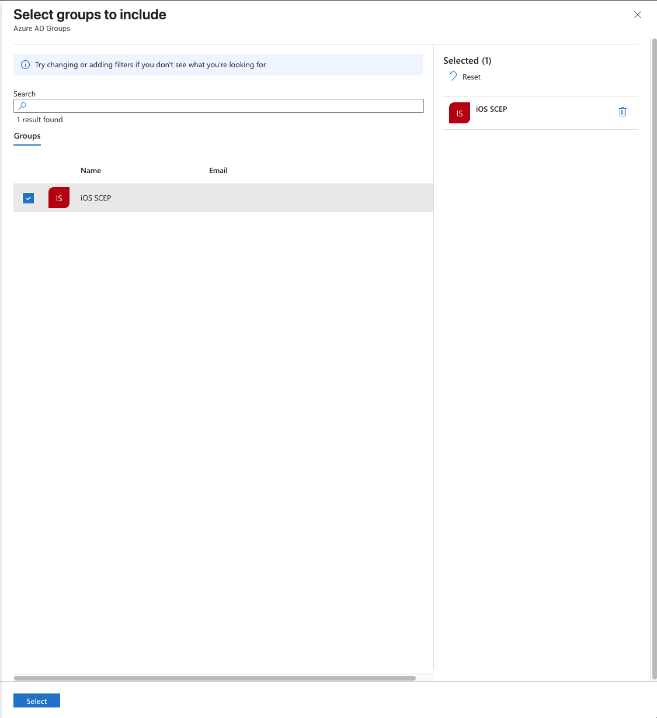Click the Name column header

click(91, 170)
